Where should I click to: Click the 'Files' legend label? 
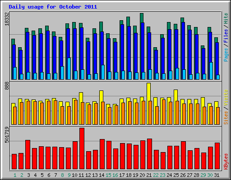point(226,36)
